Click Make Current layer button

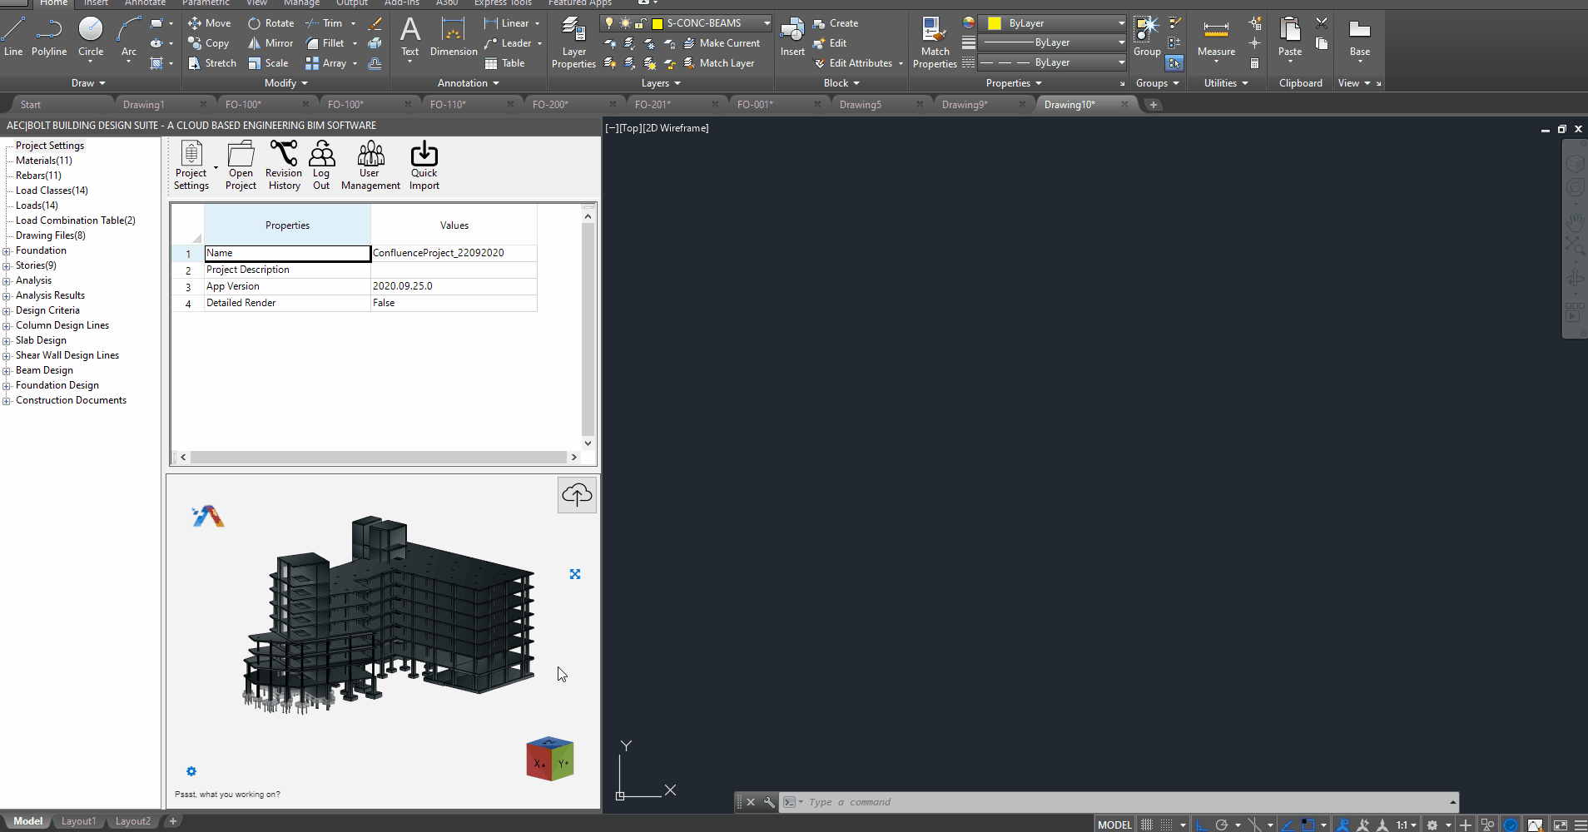pyautogui.click(x=722, y=43)
